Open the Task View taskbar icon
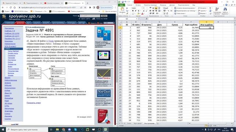The width and height of the screenshot is (236, 132). (51, 129)
